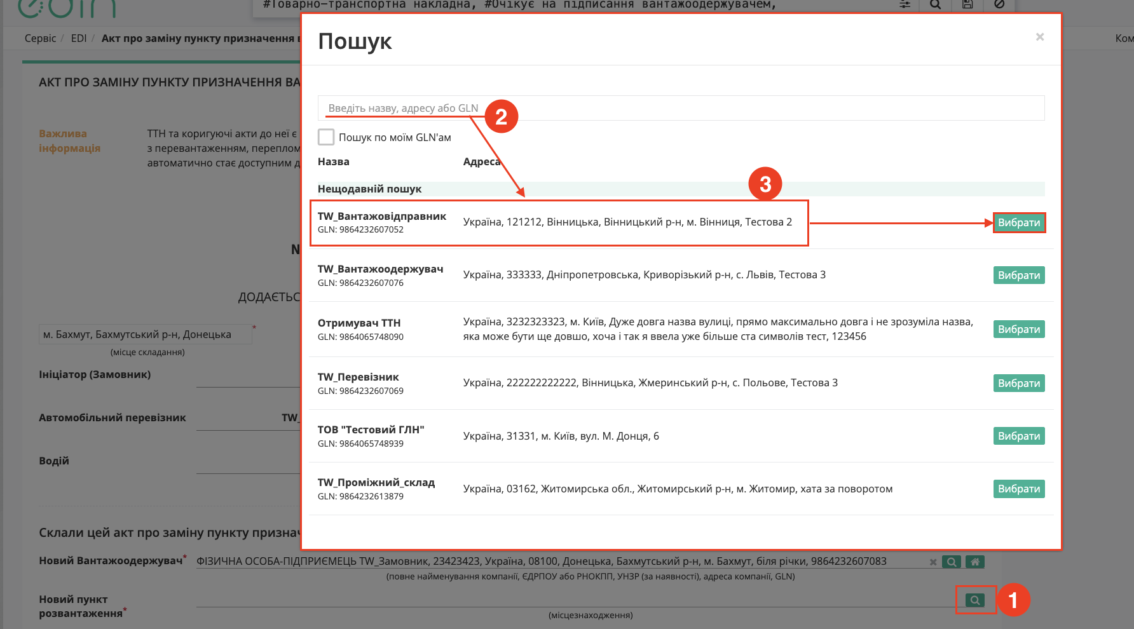Click address 'Україна, 31331, м. Київ, вул. М. Донця, 6'
This screenshot has width=1134, height=629.
click(x=561, y=436)
